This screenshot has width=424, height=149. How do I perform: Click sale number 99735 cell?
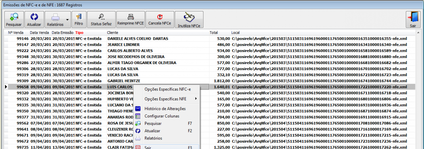(x=23, y=148)
